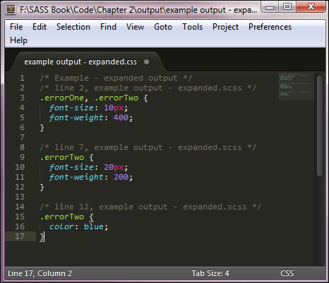The width and height of the screenshot is (329, 283).
Task: Maximize the Sublime Text window
Action: 287,7
